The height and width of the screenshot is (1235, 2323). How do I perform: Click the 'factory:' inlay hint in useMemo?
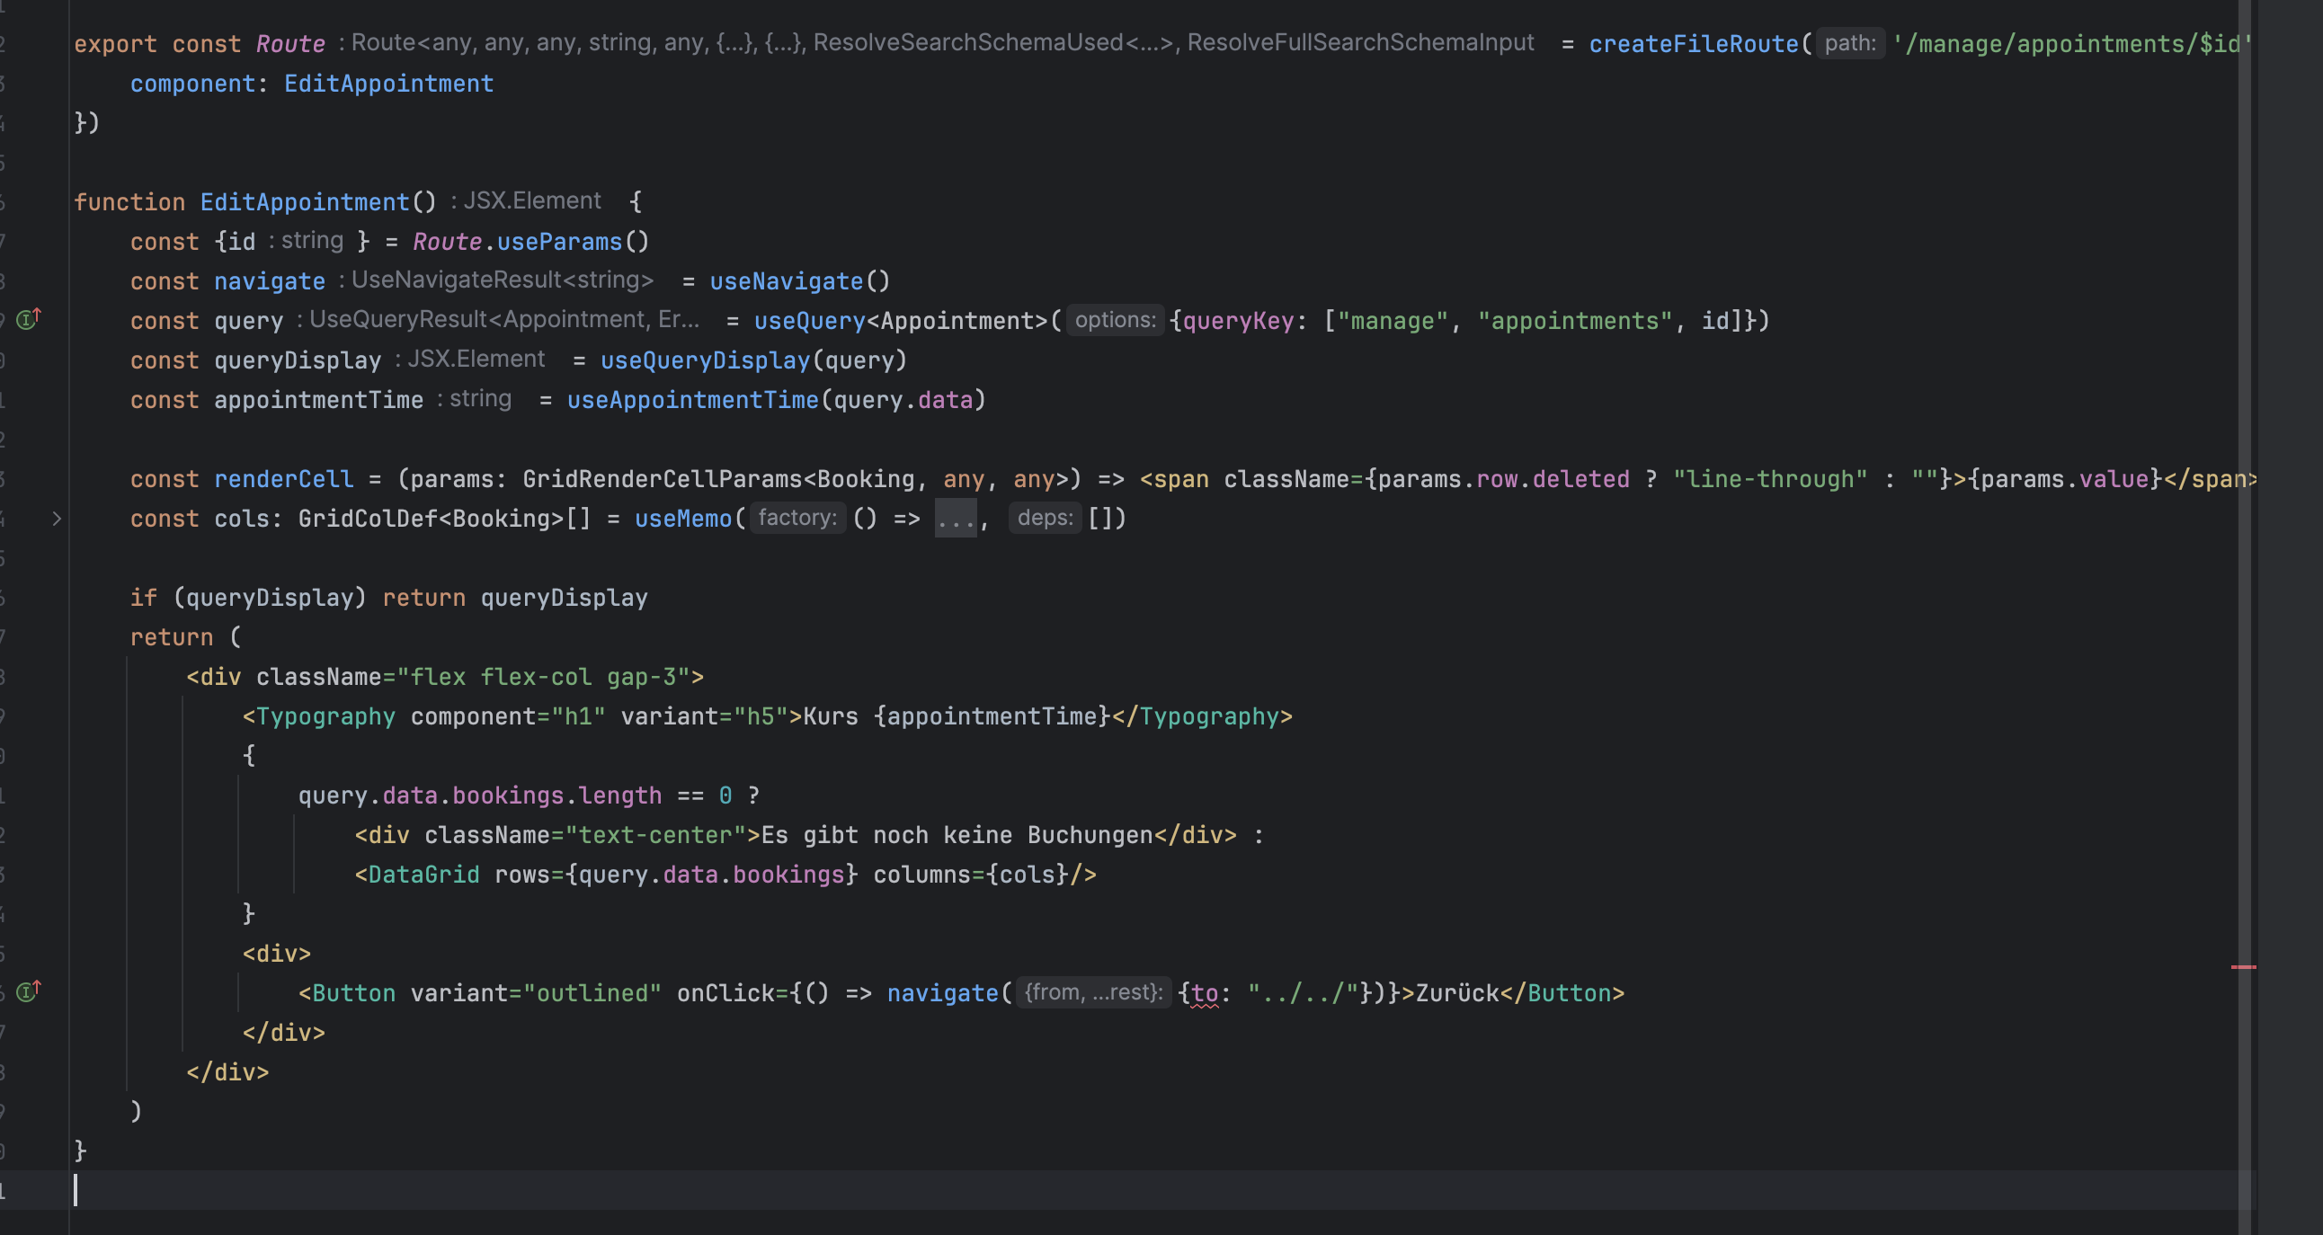click(798, 519)
